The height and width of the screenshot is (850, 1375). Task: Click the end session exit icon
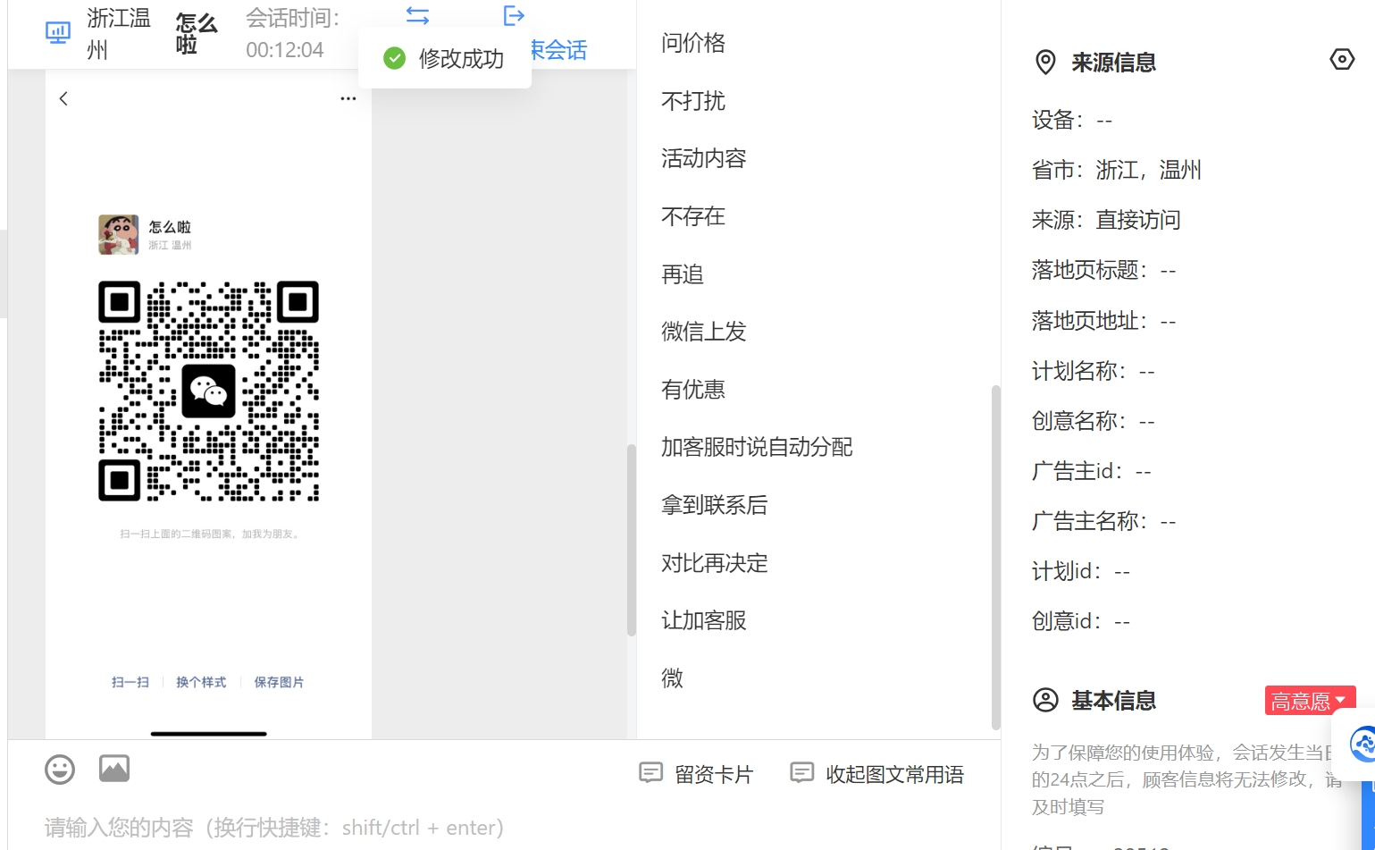[514, 15]
